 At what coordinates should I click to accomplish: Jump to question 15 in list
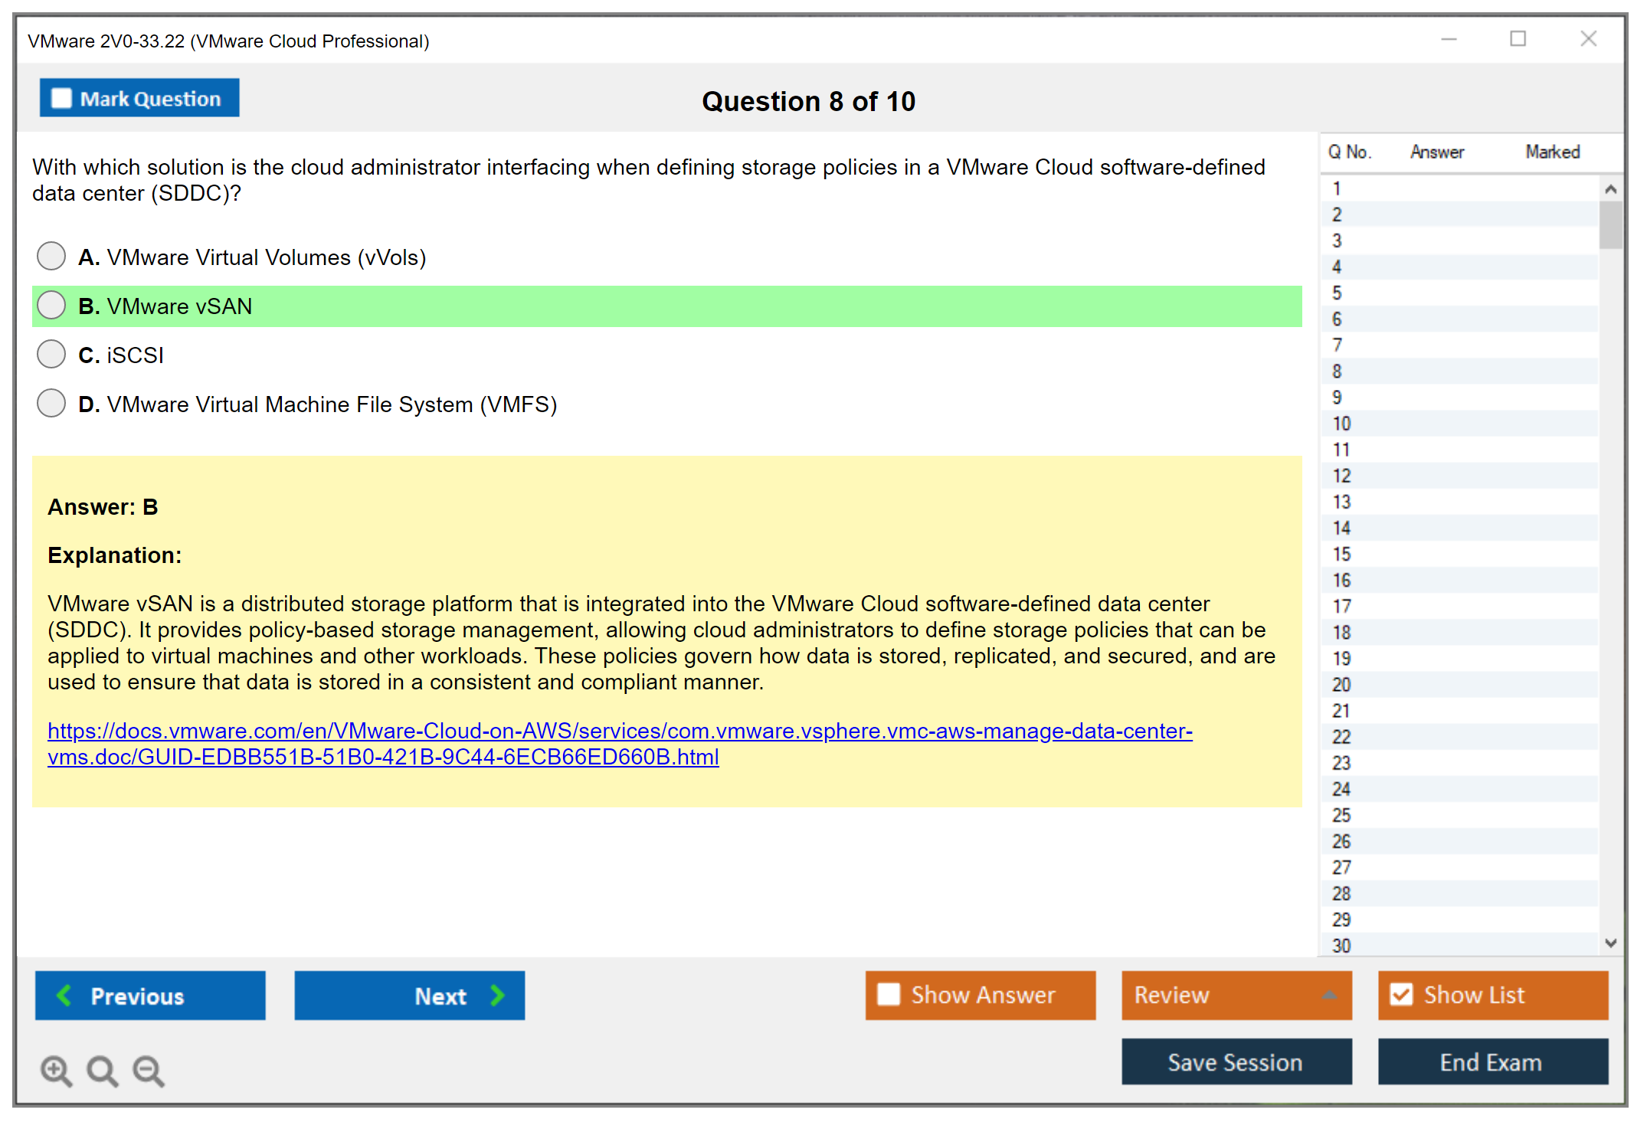(x=1341, y=554)
